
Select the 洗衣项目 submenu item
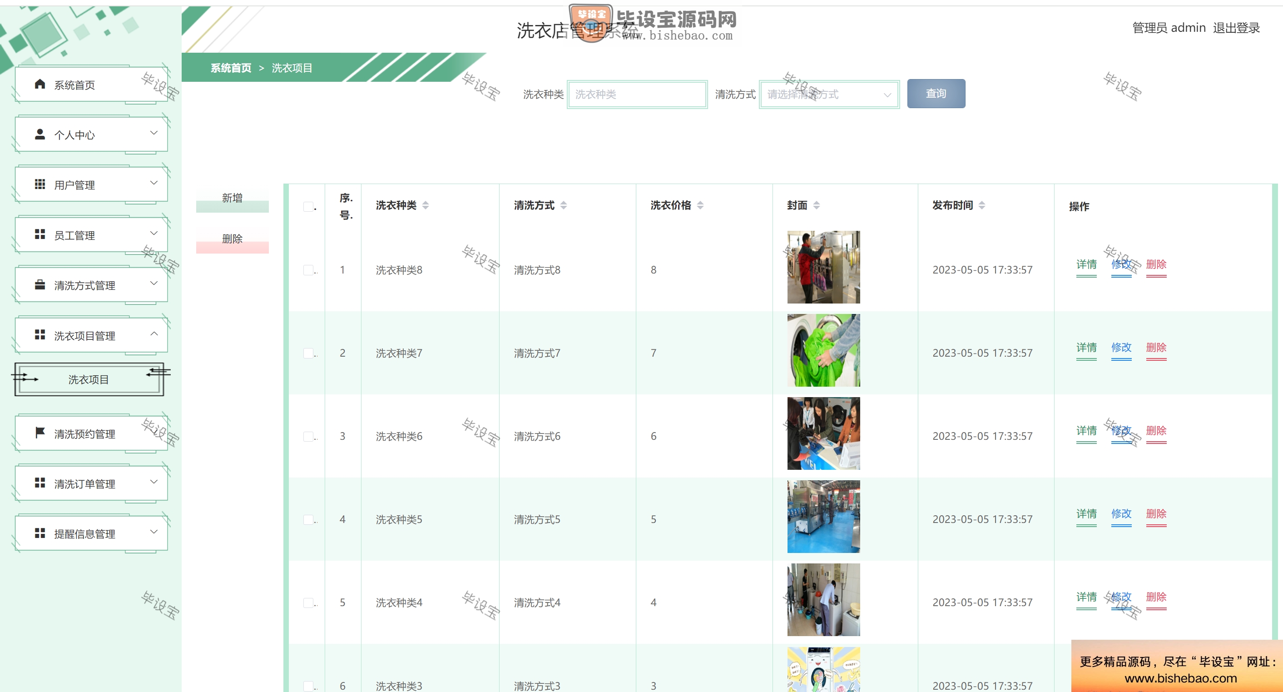[x=89, y=380]
